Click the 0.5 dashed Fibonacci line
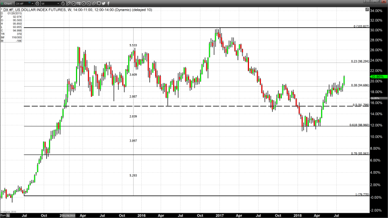The height and width of the screenshot is (218, 388). pos(162,106)
